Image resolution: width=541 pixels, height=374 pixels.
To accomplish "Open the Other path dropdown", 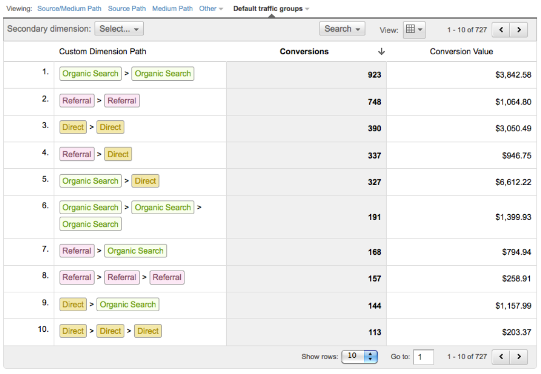I will (211, 8).
